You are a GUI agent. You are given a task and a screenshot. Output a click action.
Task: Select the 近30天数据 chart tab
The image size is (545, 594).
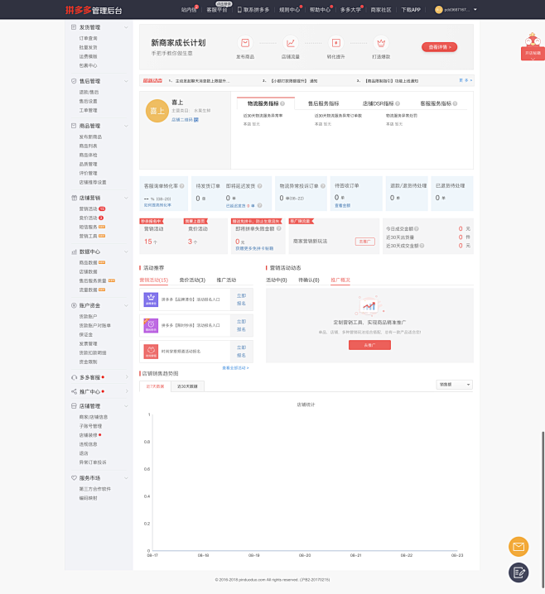[x=186, y=386]
